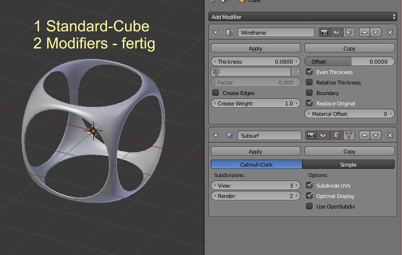
Task: Apply the Wireframe modifier
Action: point(255,48)
